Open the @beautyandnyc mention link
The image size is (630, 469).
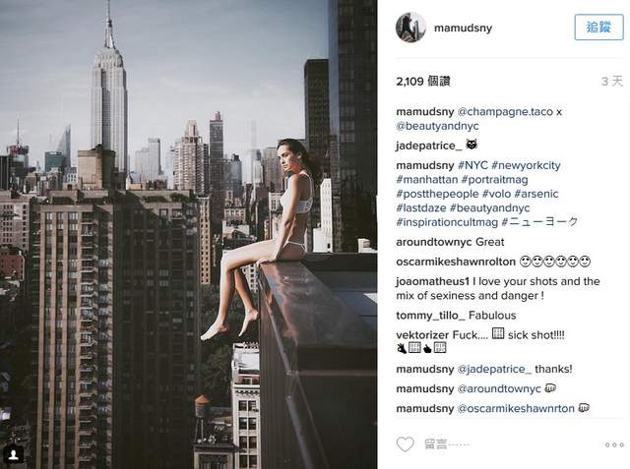pos(437,126)
